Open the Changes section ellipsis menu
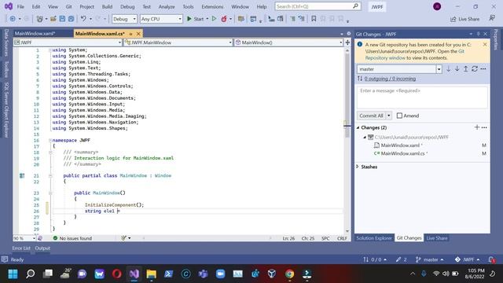The width and height of the screenshot is (503, 283). pyautogui.click(x=484, y=127)
